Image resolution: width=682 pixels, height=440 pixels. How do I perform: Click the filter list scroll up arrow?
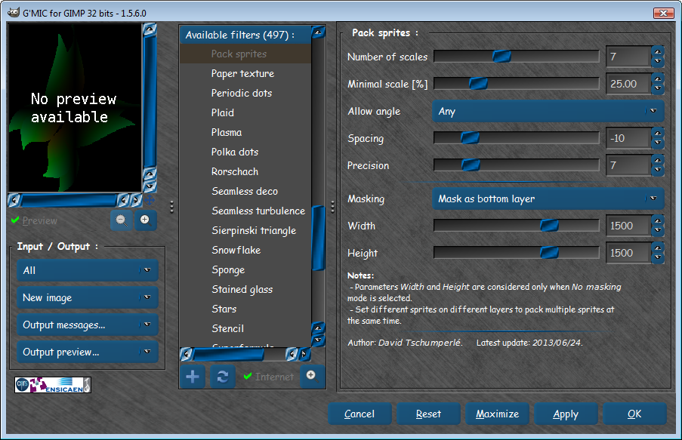pyautogui.click(x=319, y=31)
